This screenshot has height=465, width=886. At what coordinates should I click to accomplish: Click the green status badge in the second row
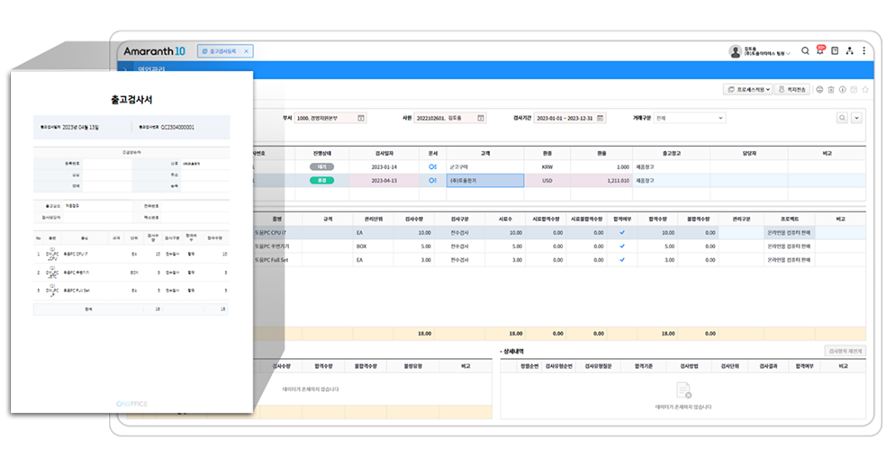coord(321,181)
